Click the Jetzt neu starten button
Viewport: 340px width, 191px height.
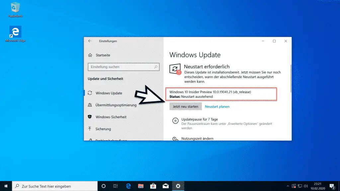[x=186, y=106]
